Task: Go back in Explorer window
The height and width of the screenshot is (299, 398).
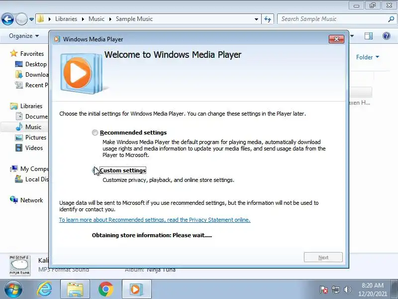Action: (x=7, y=19)
